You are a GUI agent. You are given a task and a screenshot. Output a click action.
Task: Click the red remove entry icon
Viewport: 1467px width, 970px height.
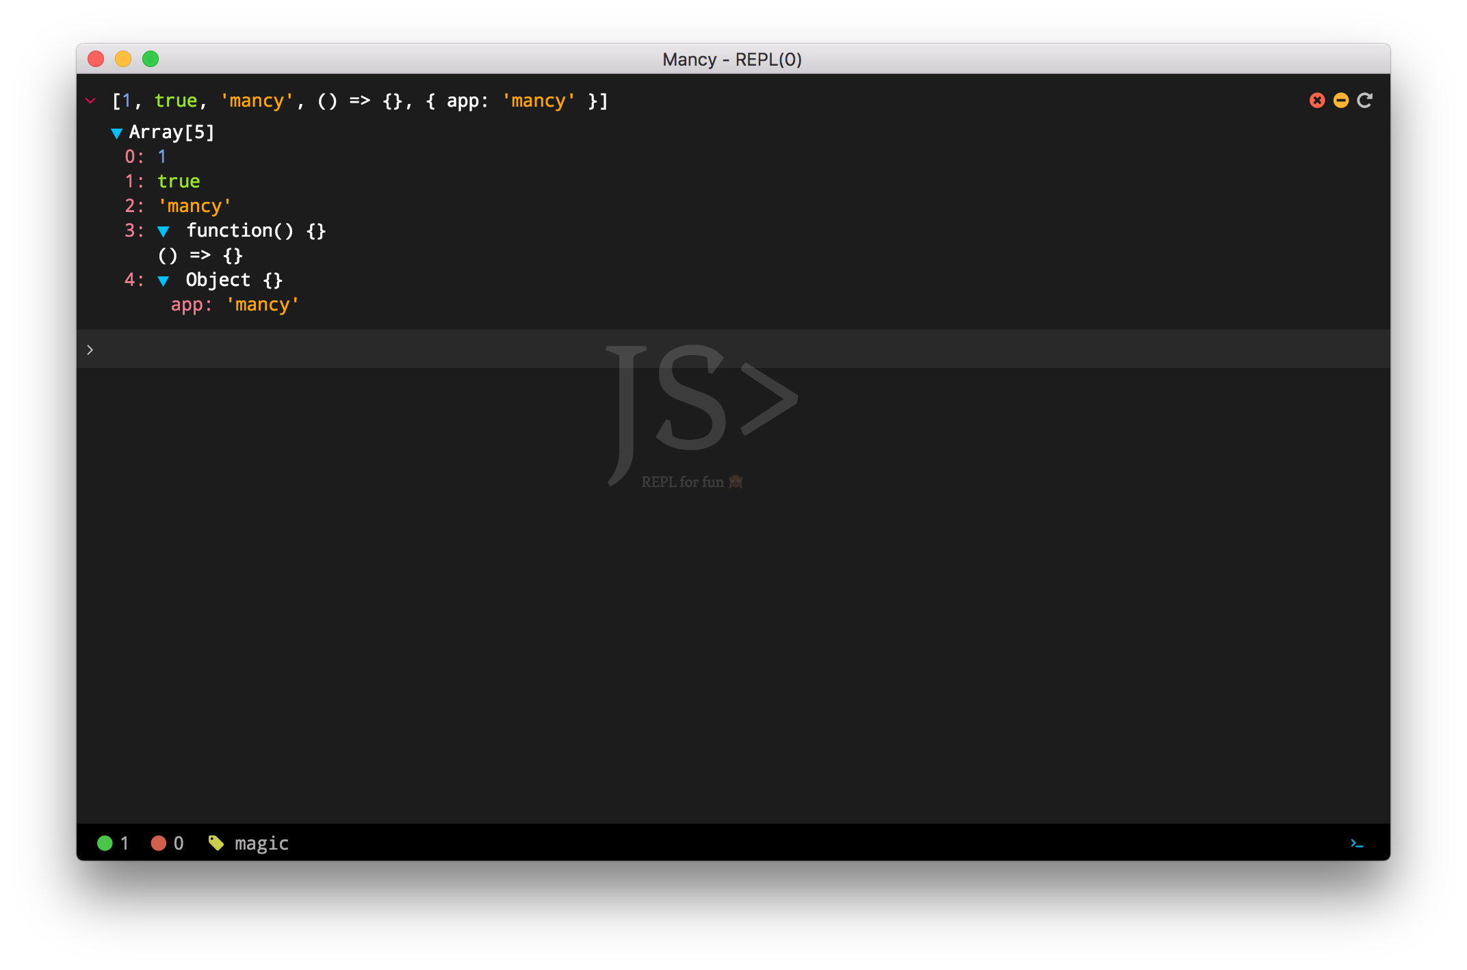click(1317, 101)
